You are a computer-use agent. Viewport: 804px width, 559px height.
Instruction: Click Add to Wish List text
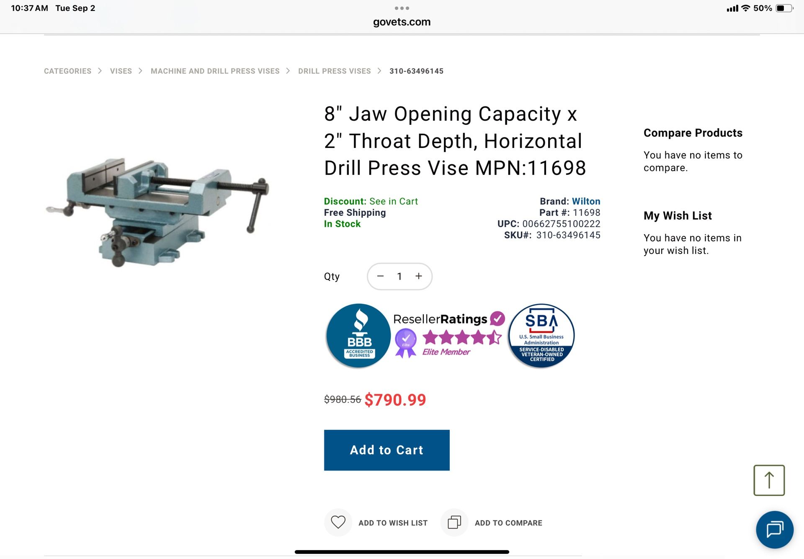point(393,523)
